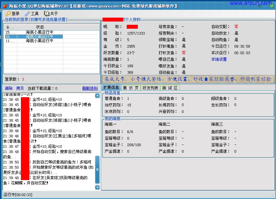276x199 pixels.
Task: Select the 扩展信息 tab
Action: tap(111, 88)
